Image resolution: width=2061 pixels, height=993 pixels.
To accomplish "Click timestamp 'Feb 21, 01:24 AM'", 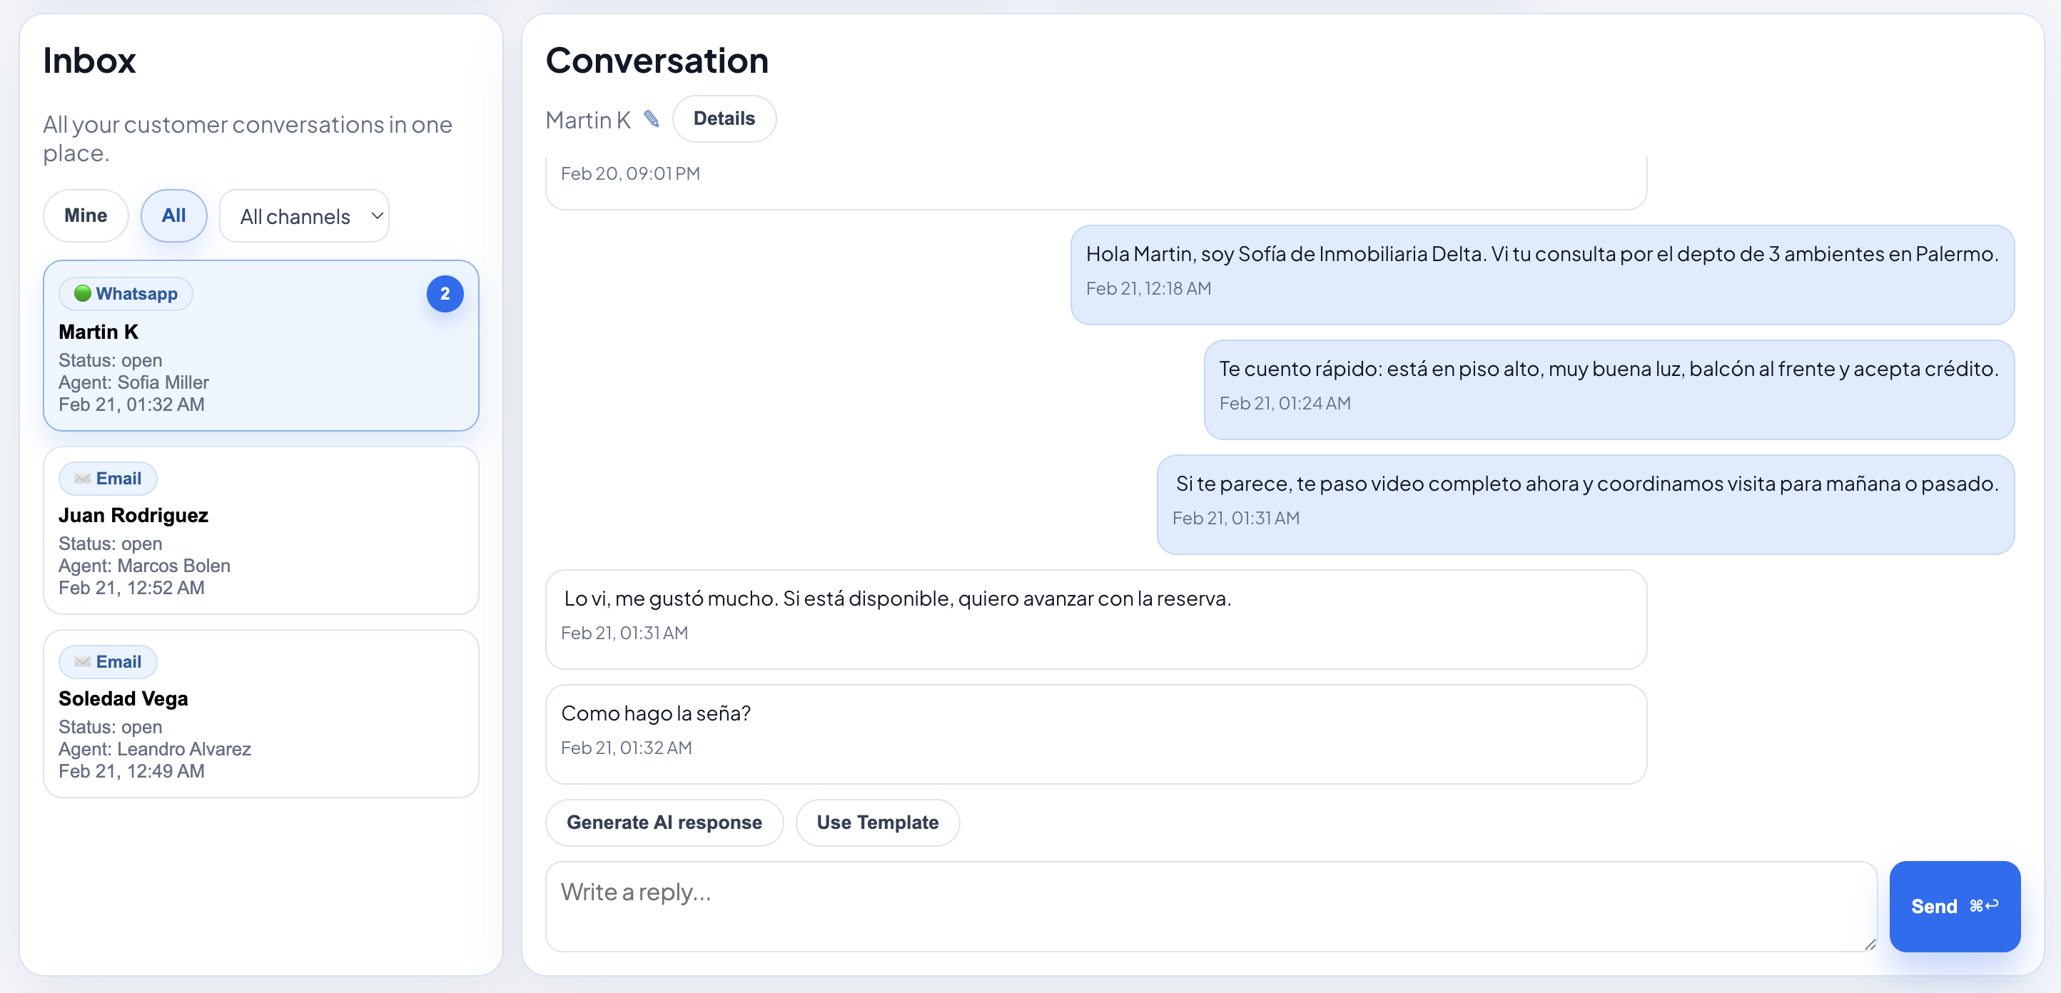I will (x=1284, y=403).
